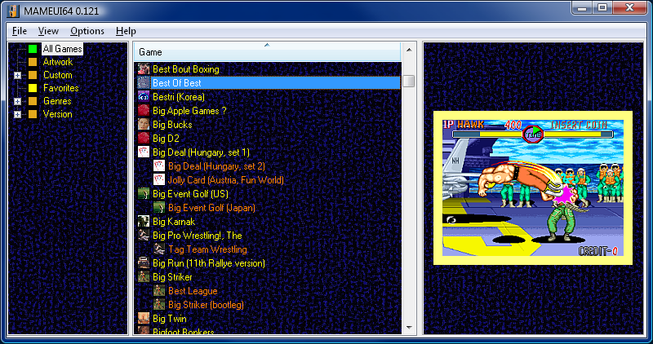The width and height of the screenshot is (653, 344).
Task: Open the Help menu
Action: [126, 31]
